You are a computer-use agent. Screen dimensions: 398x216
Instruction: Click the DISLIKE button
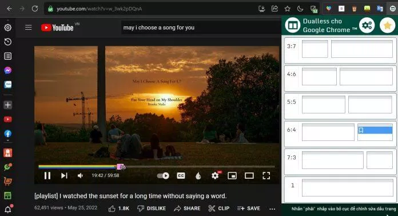click(x=152, y=209)
